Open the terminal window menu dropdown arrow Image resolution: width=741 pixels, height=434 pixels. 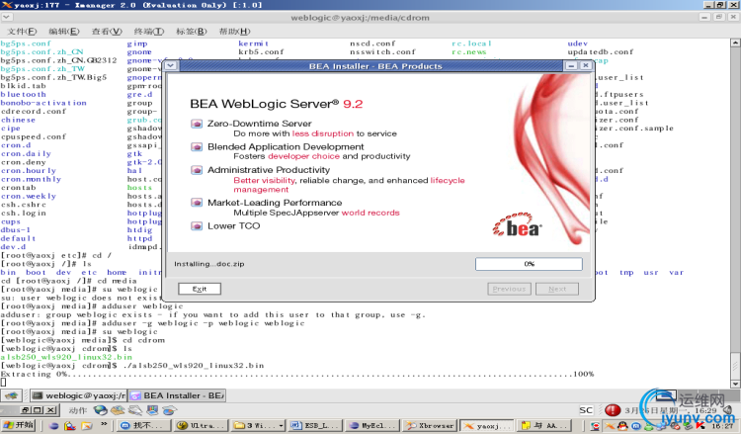7,17
